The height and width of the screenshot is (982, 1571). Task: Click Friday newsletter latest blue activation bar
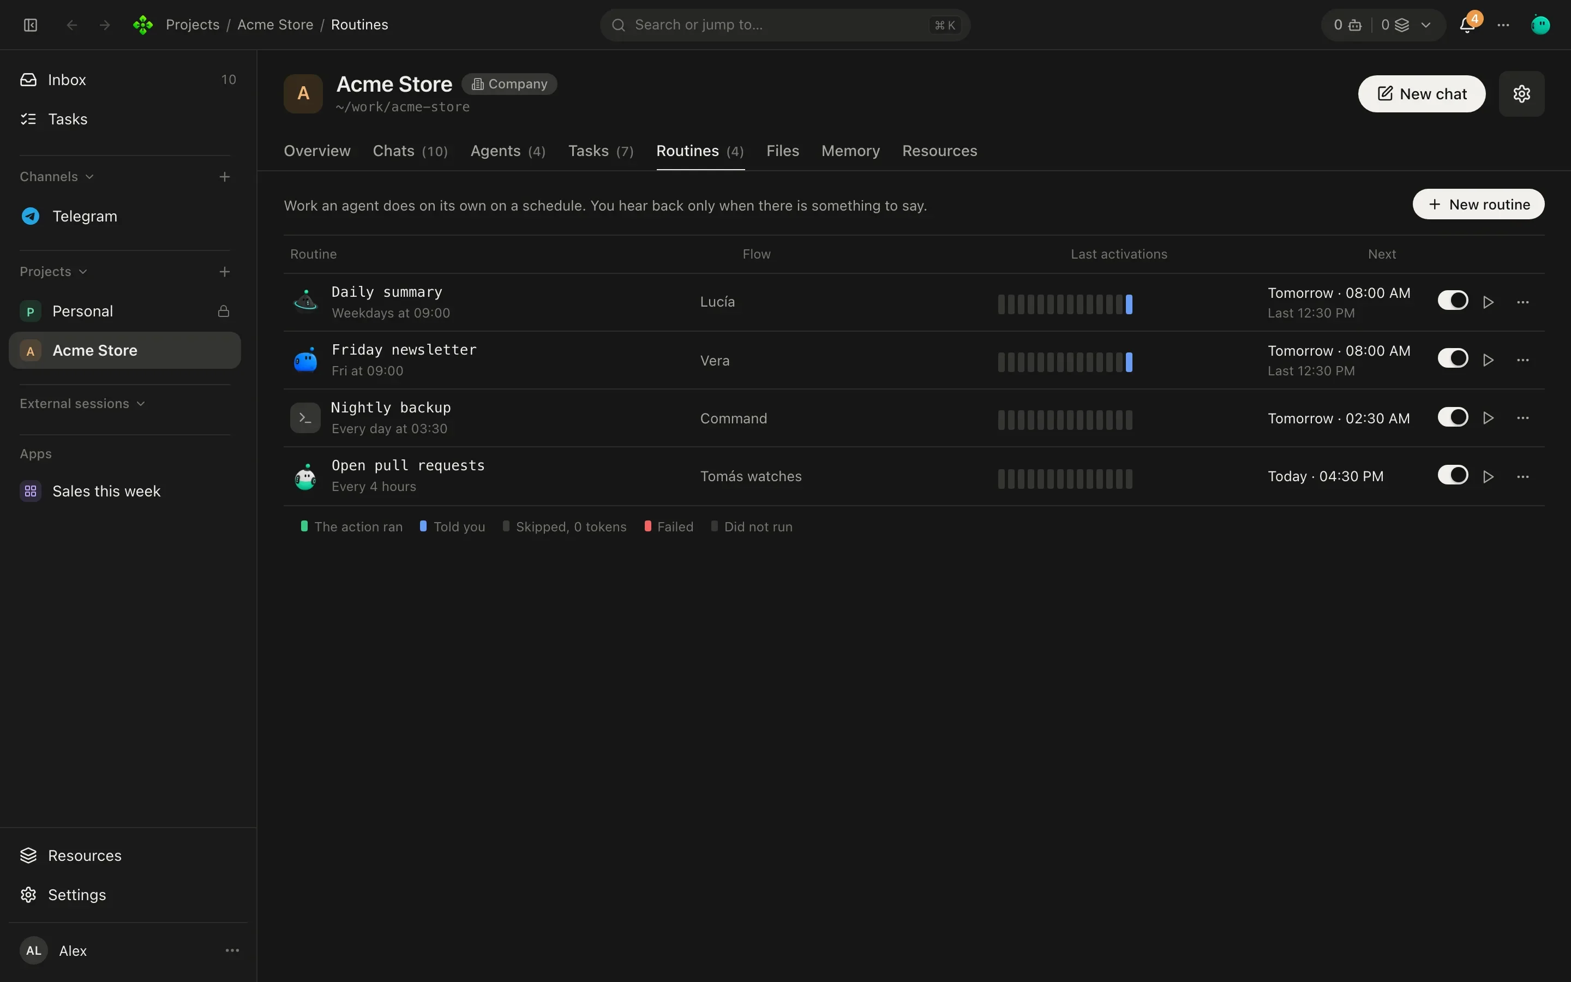click(x=1129, y=362)
